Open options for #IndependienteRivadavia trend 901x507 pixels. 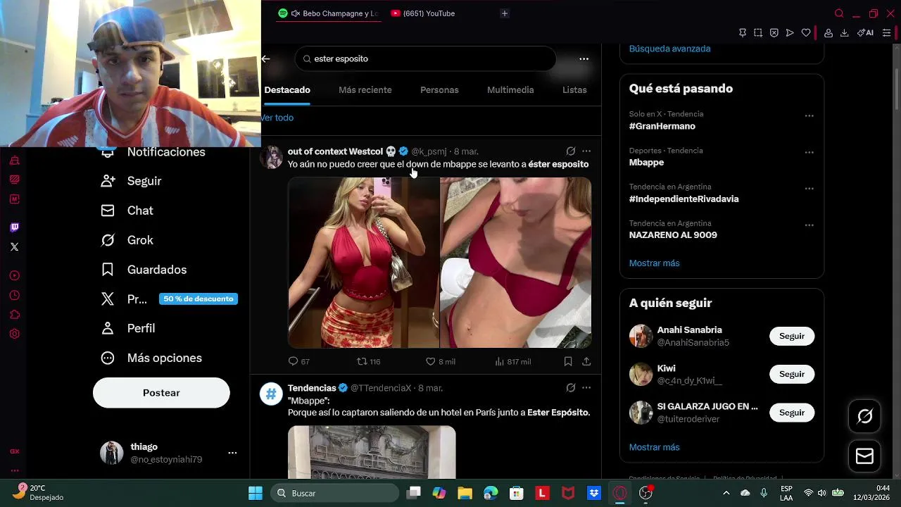pos(809,189)
